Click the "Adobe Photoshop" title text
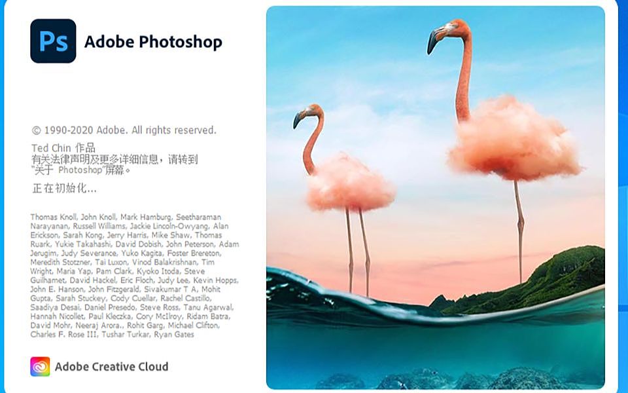 point(153,42)
